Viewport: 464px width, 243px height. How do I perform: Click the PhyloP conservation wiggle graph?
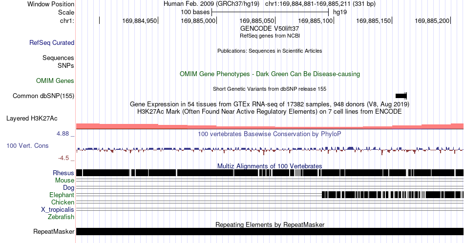[270, 150]
